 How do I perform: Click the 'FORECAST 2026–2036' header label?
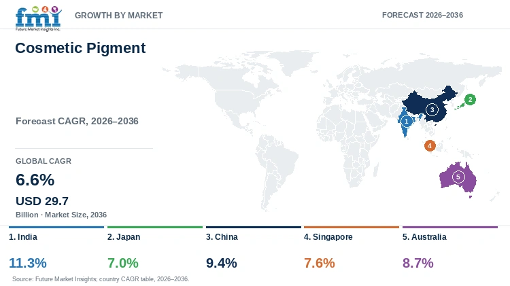pos(422,15)
